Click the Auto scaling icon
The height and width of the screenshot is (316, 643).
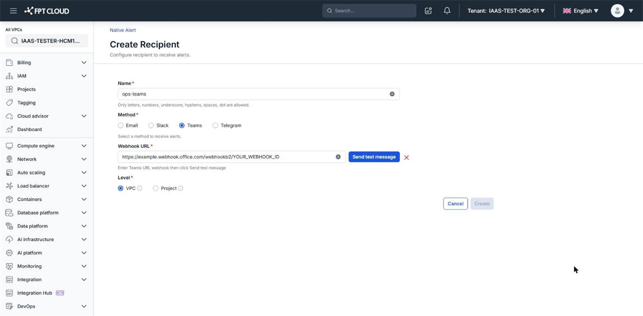[x=9, y=173]
